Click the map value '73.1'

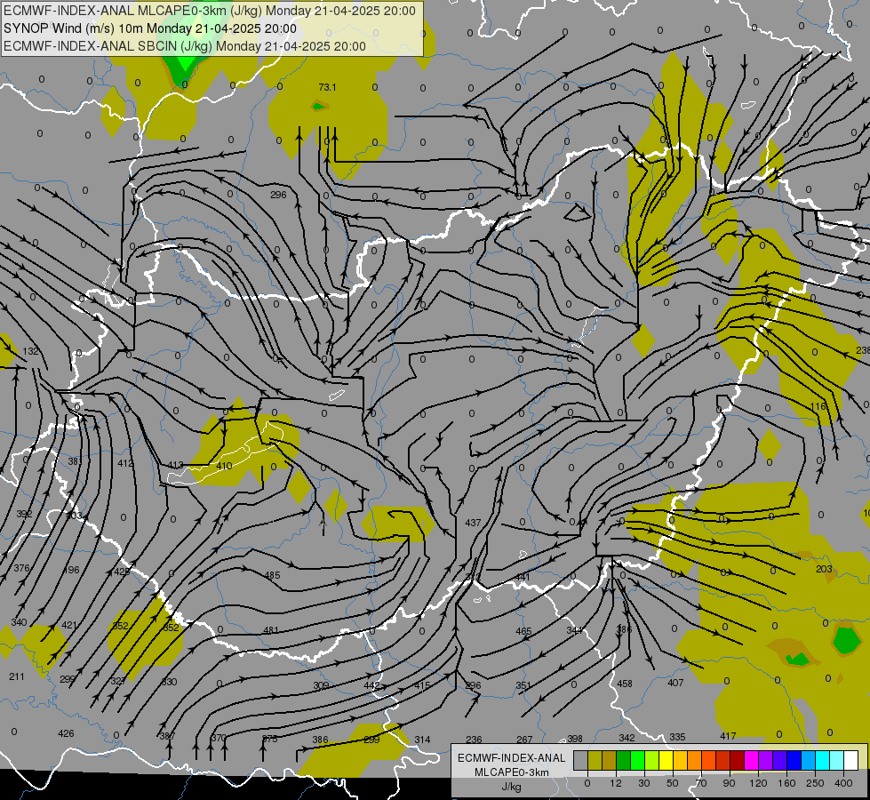pyautogui.click(x=327, y=87)
